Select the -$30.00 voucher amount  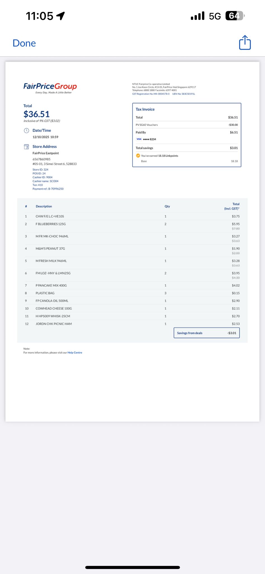click(233, 125)
